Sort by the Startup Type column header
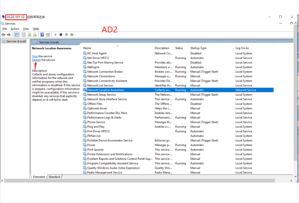 pyautogui.click(x=211, y=48)
